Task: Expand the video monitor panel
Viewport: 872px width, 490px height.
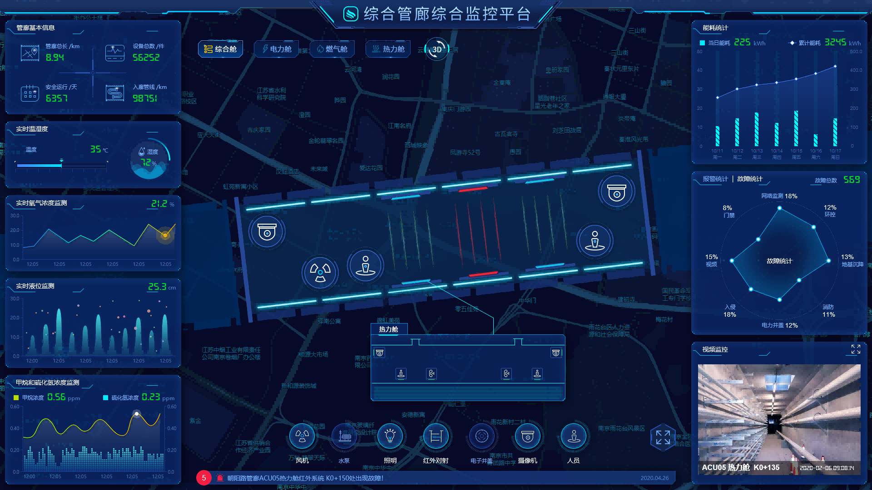Action: tap(856, 349)
